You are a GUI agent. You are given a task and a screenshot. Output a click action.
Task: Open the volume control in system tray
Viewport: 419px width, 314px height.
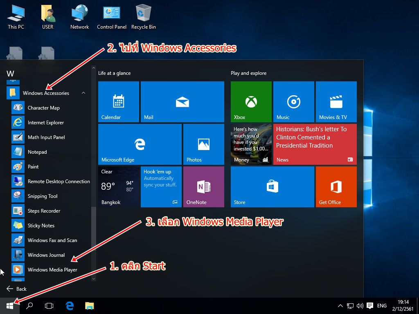click(360, 306)
